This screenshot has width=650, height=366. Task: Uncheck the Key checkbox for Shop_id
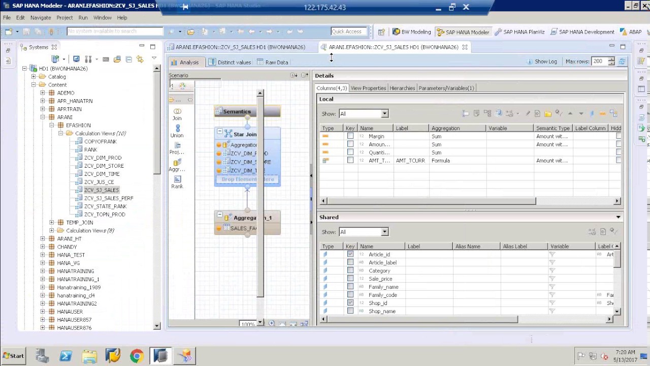[x=350, y=302]
